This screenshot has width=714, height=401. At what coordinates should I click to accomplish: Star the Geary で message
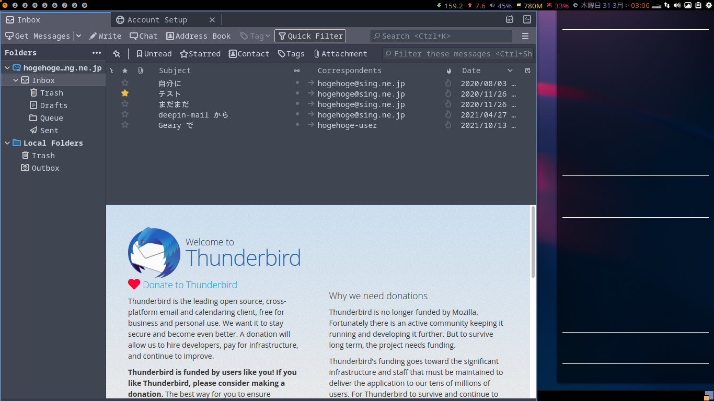125,125
